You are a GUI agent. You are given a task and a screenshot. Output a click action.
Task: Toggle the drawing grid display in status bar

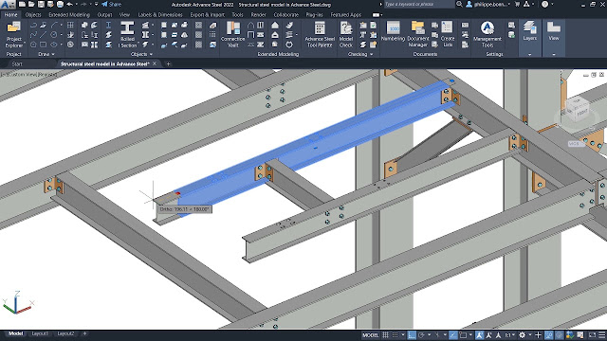386,334
